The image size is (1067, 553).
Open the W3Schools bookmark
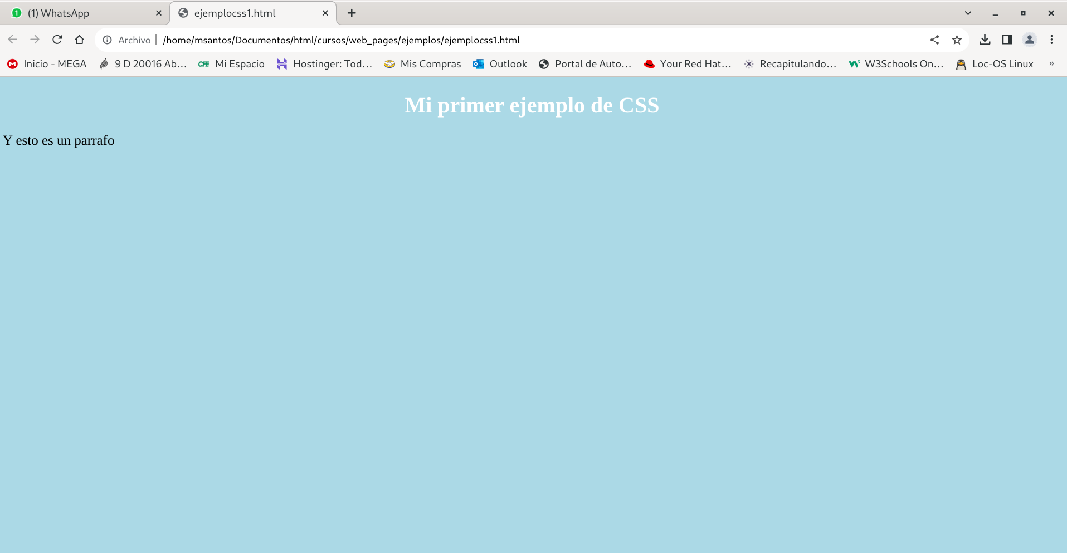click(x=896, y=64)
